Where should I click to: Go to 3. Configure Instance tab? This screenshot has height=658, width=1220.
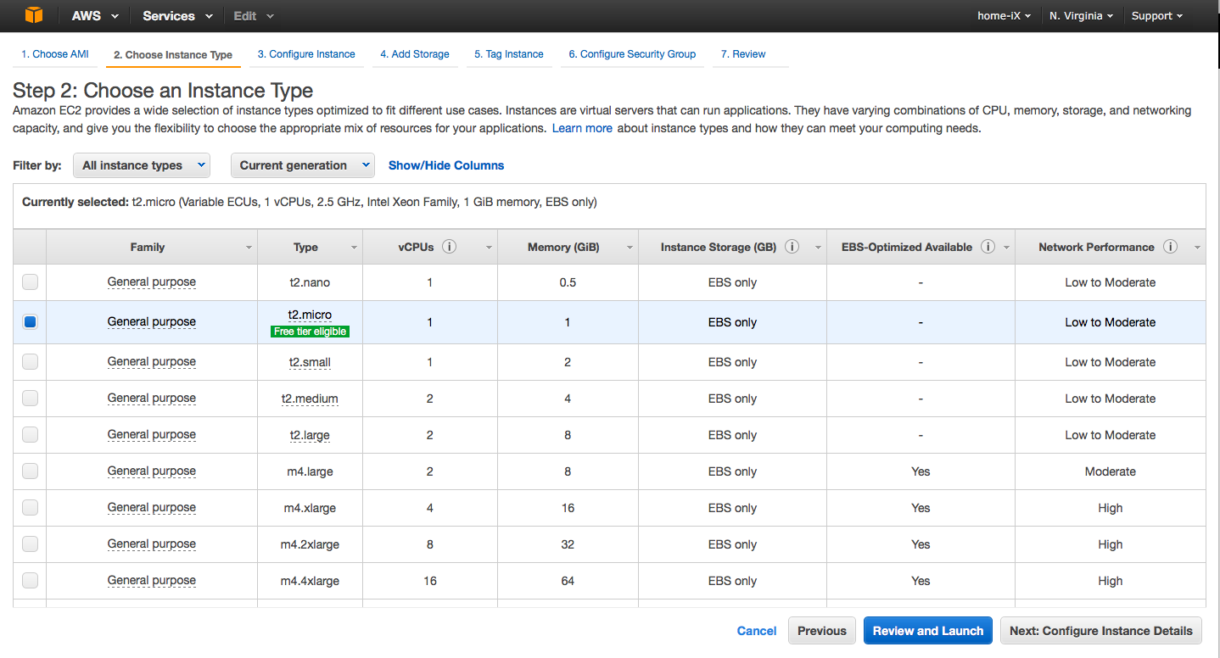click(x=306, y=54)
